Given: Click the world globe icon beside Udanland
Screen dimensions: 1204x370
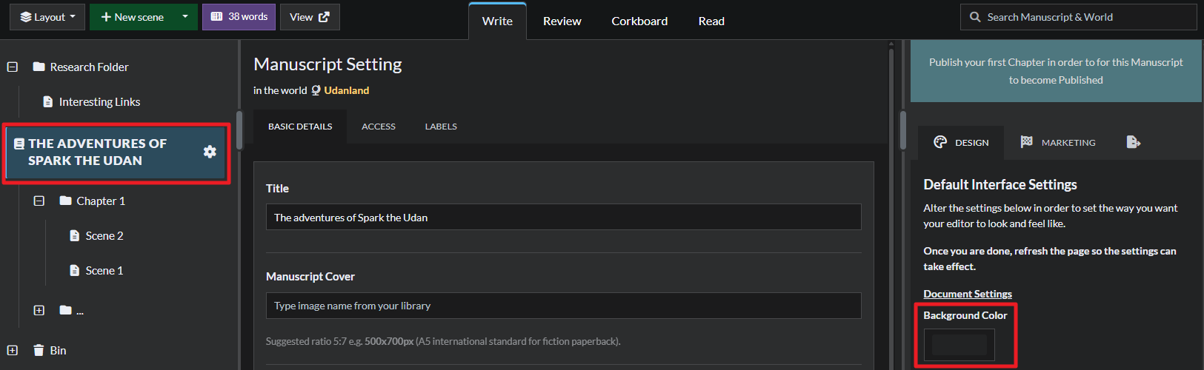Looking at the screenshot, I should 316,90.
